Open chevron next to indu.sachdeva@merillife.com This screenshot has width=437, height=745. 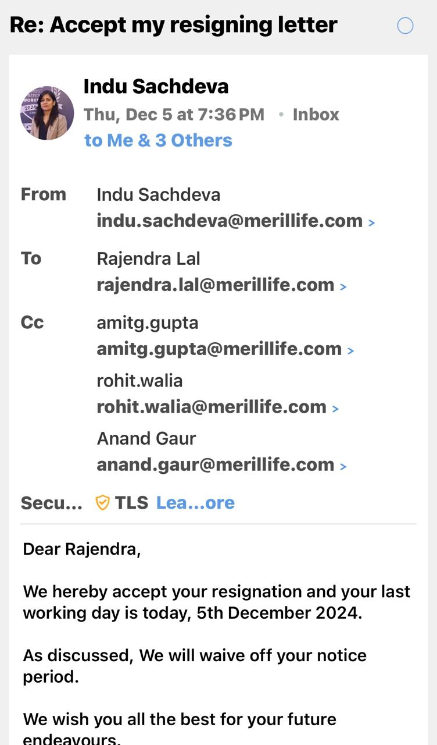coord(372,222)
